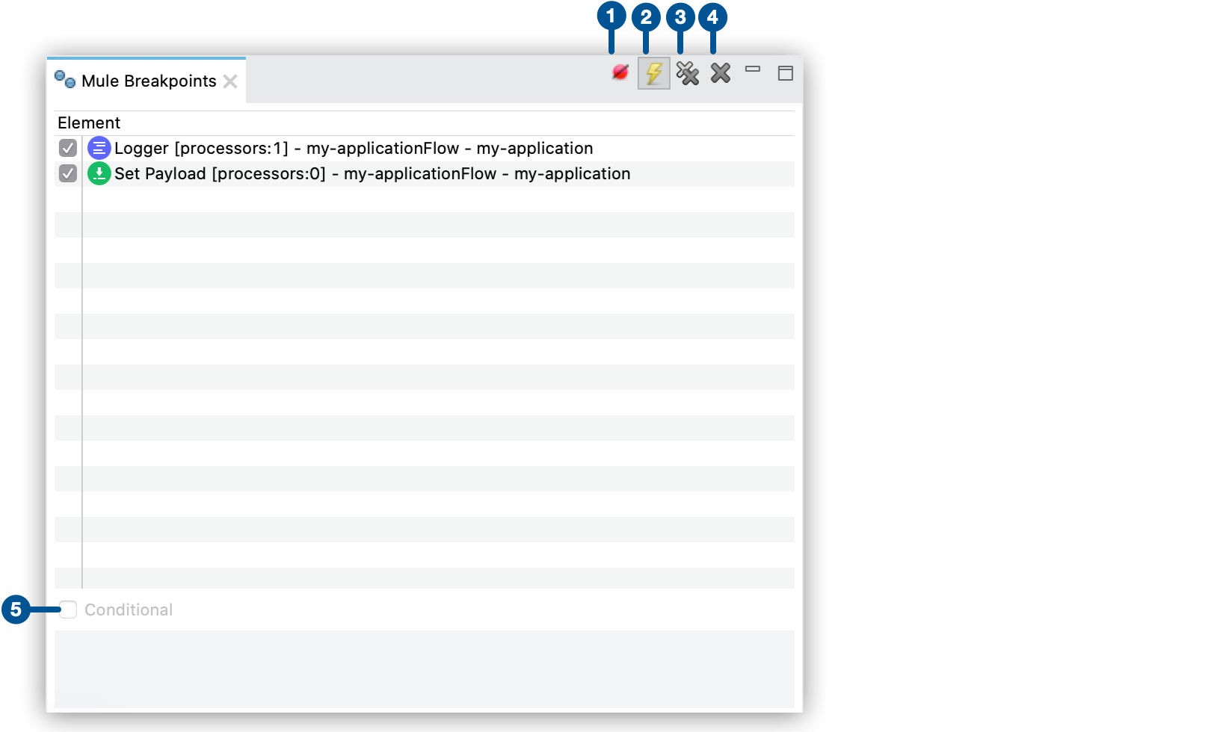This screenshot has height=732, width=1232.
Task: Click the green Set Payload processor icon
Action: tap(99, 173)
